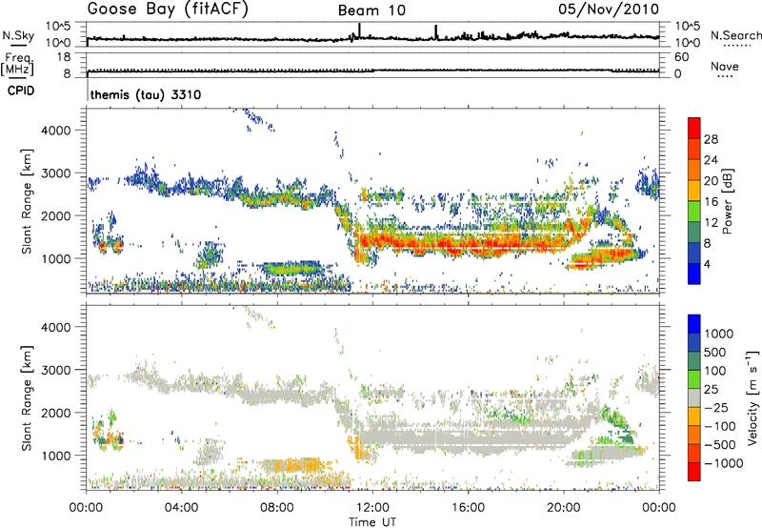Select the 'Beam 10' heading text
The image size is (762, 528).
coord(371,10)
